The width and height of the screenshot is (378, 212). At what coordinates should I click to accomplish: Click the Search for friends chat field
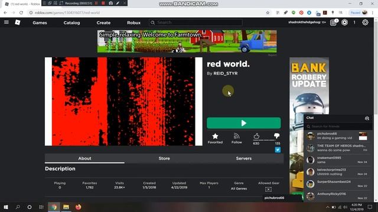coord(338,126)
